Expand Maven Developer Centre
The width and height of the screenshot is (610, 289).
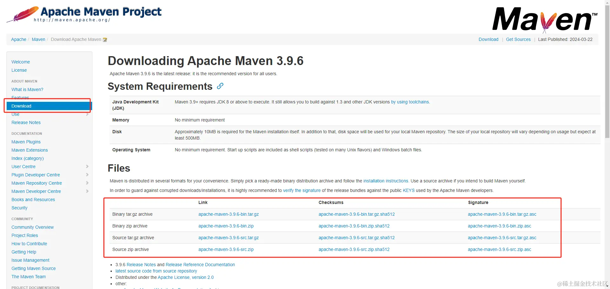pyautogui.click(x=87, y=191)
